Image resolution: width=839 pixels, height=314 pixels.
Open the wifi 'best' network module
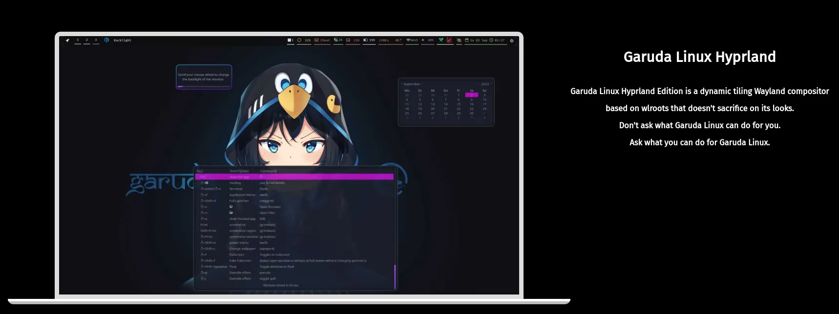[412, 40]
